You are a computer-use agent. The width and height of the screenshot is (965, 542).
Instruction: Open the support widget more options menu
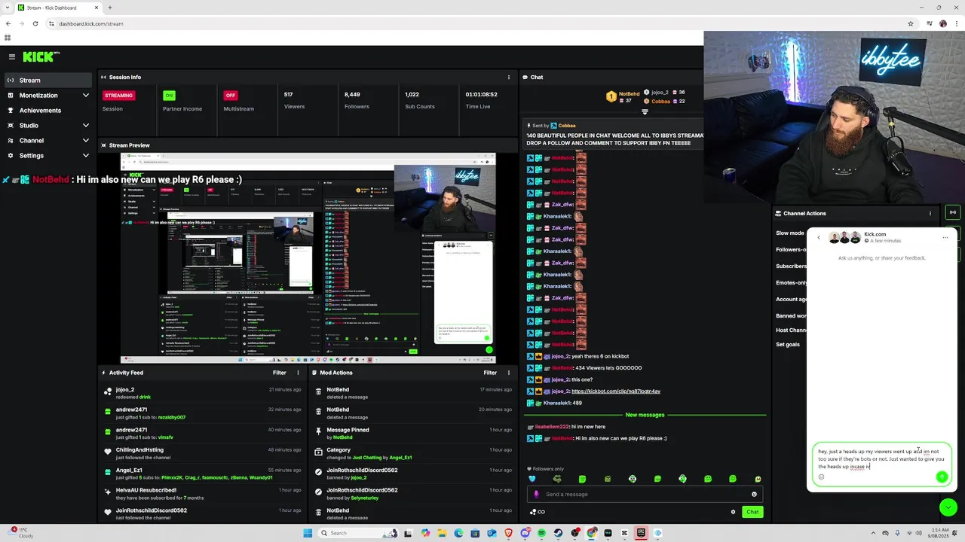coord(945,238)
